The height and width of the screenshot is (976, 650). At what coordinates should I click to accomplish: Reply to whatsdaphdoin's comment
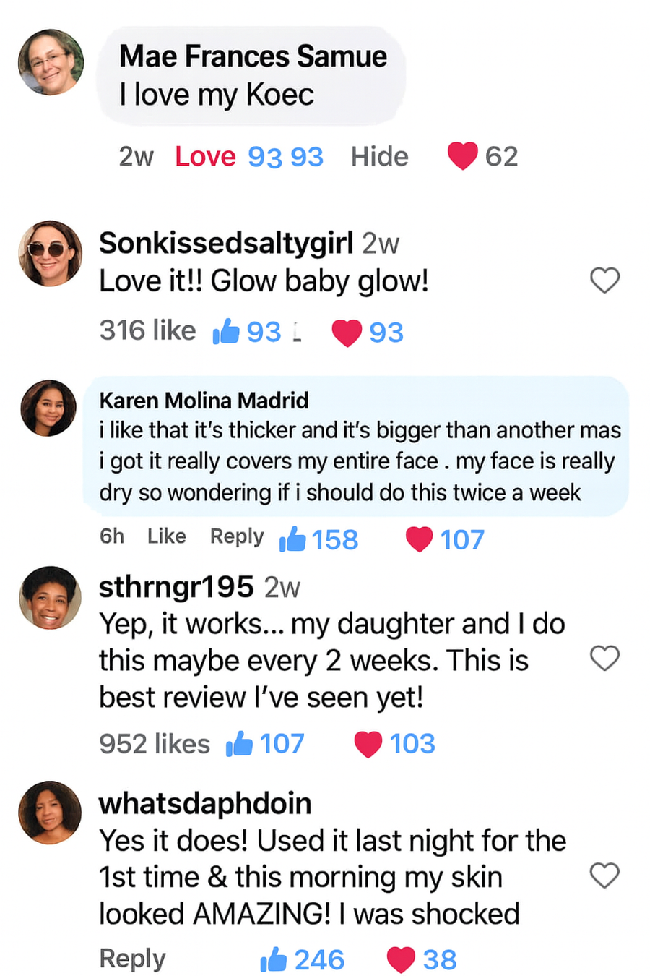point(132,959)
